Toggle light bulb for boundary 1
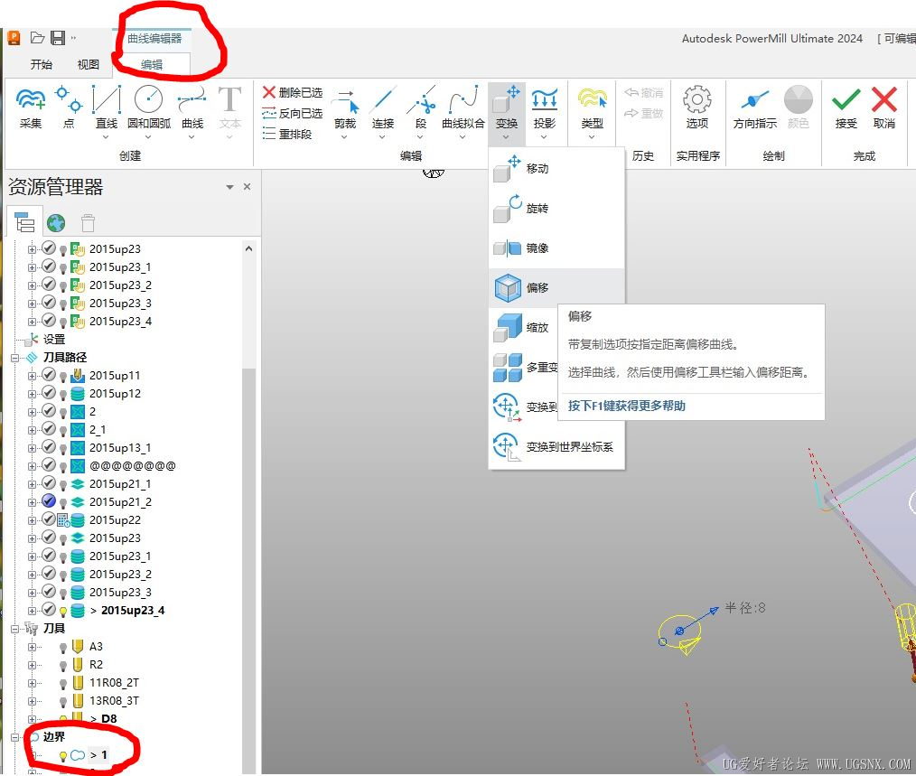The height and width of the screenshot is (776, 916). 63,756
